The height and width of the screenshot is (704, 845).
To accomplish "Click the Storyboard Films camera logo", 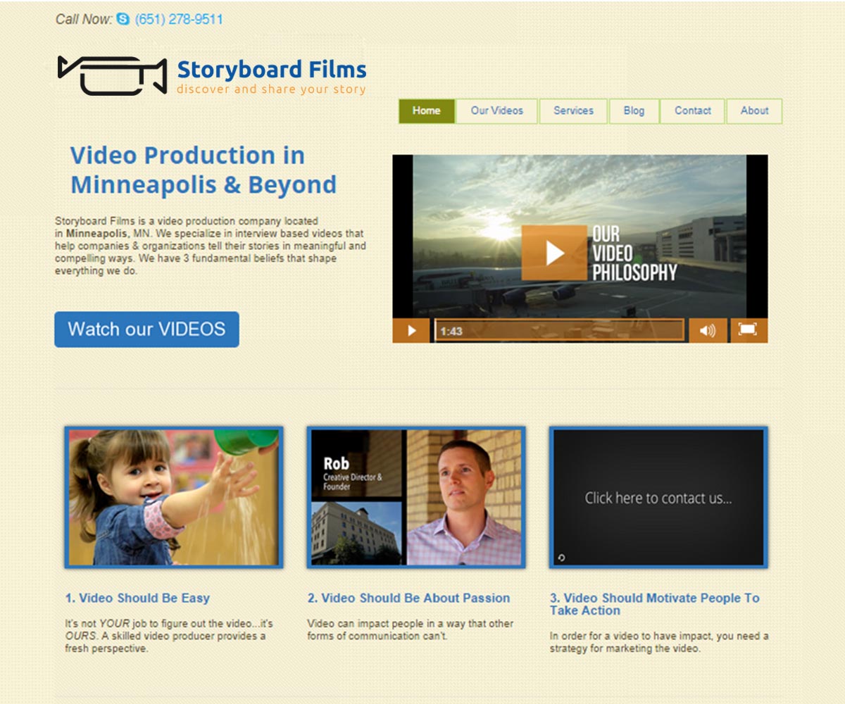I will (x=112, y=75).
